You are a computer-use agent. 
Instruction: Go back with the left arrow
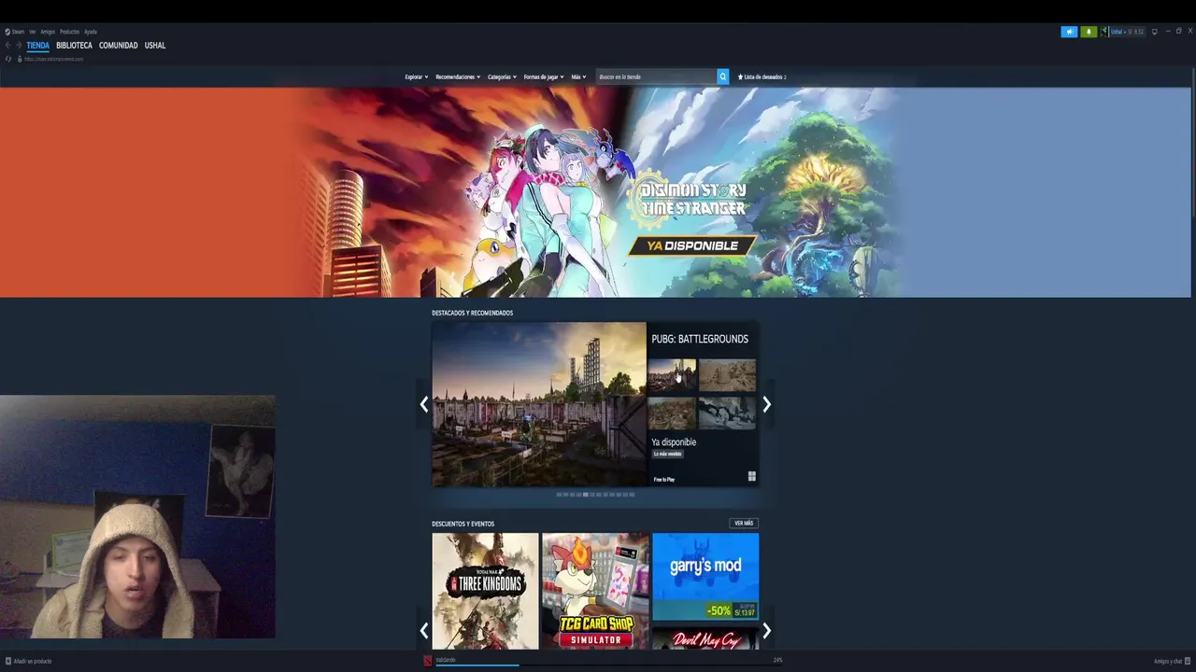click(x=7, y=45)
